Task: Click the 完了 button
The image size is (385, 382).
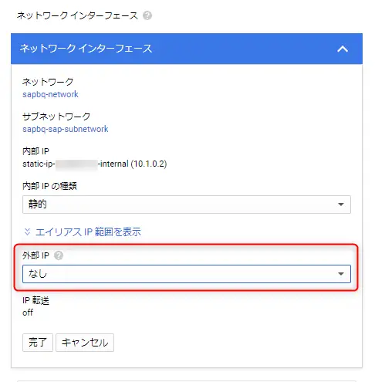Action: 38,343
